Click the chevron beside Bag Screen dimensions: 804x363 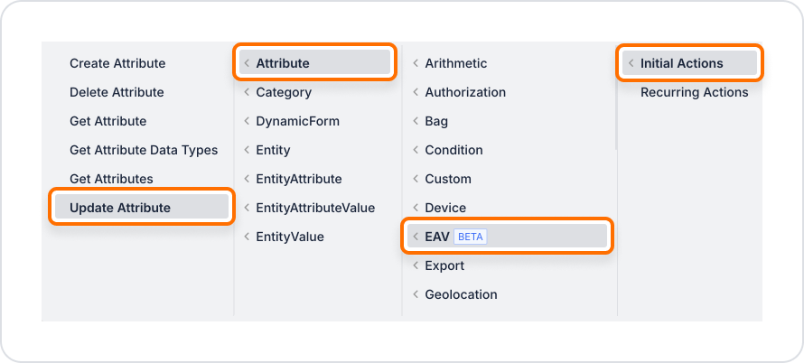click(x=416, y=121)
